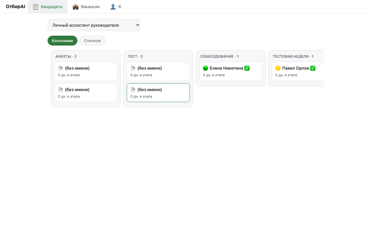Click document icon on highlighted Тест card

133,89
